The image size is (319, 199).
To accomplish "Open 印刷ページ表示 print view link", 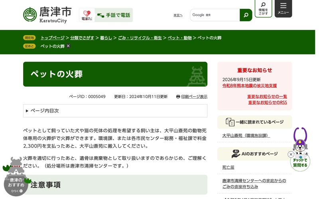I will pos(194,97).
